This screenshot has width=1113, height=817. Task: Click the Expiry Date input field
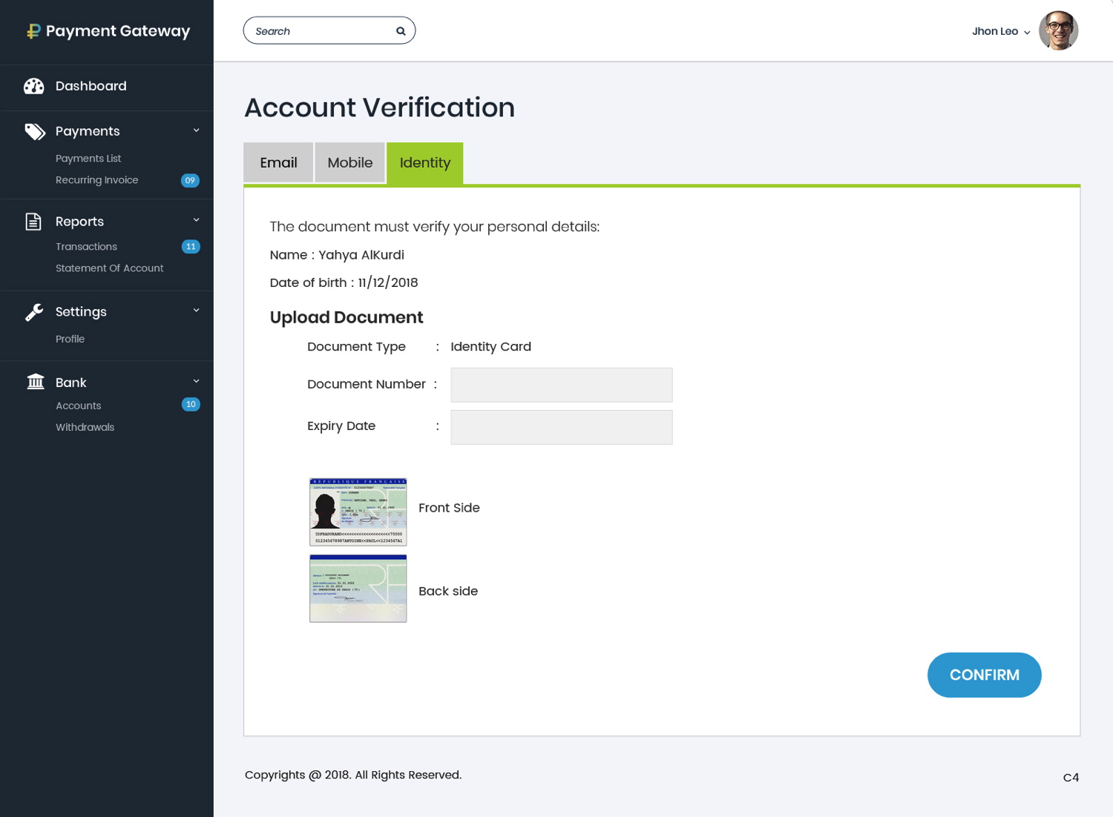pos(561,427)
